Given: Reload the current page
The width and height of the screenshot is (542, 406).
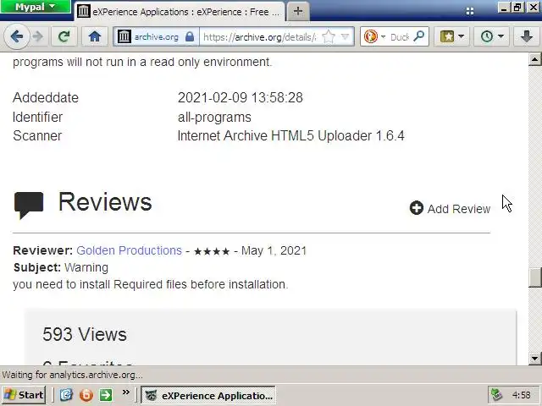Looking at the screenshot, I should pyautogui.click(x=64, y=36).
